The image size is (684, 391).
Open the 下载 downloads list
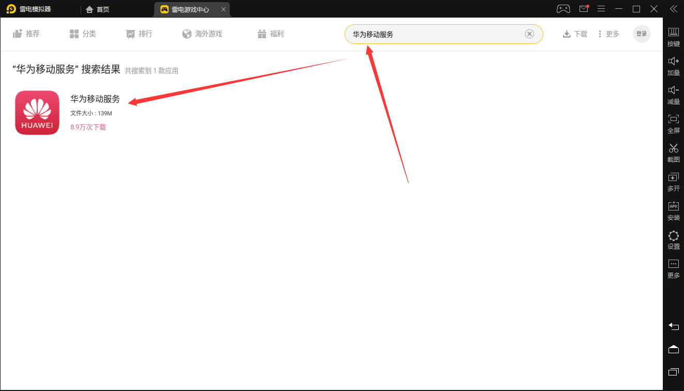[x=575, y=34]
